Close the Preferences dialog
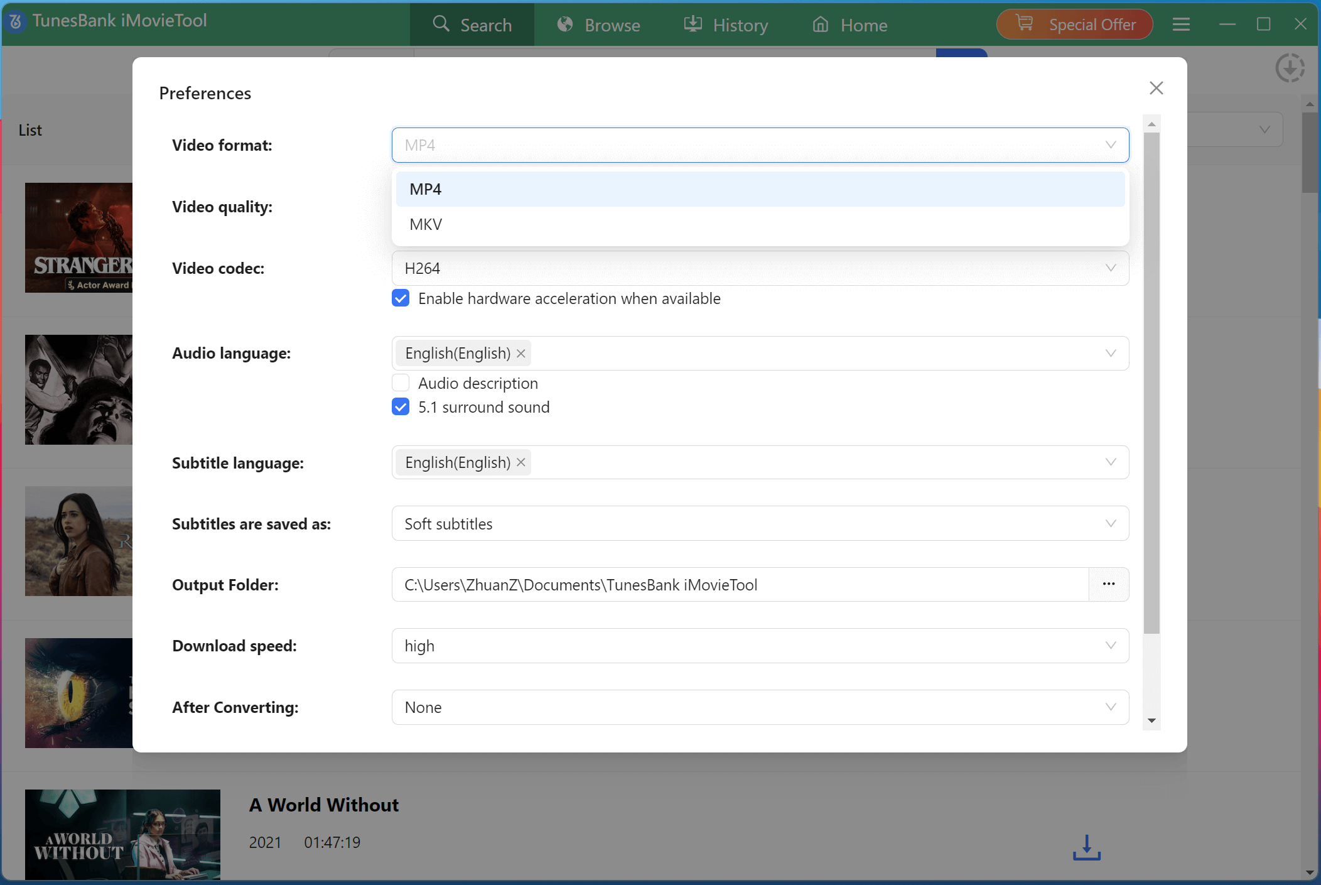Viewport: 1321px width, 885px height. click(1156, 88)
